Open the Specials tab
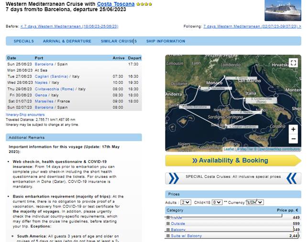The height and width of the screenshot is (242, 307). (x=24, y=41)
